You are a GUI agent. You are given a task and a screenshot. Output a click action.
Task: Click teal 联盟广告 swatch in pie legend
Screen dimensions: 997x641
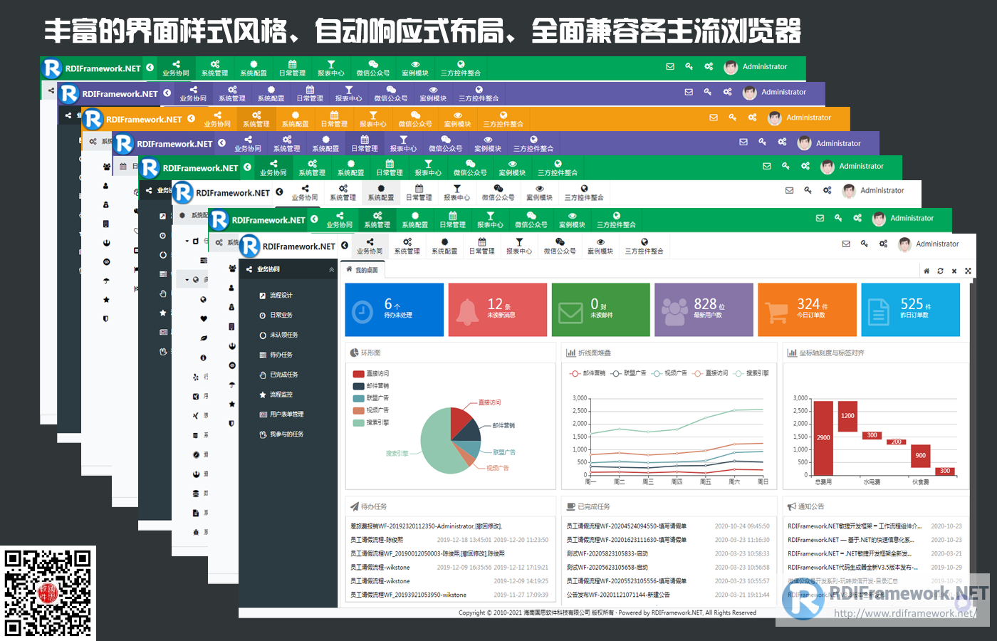click(359, 398)
